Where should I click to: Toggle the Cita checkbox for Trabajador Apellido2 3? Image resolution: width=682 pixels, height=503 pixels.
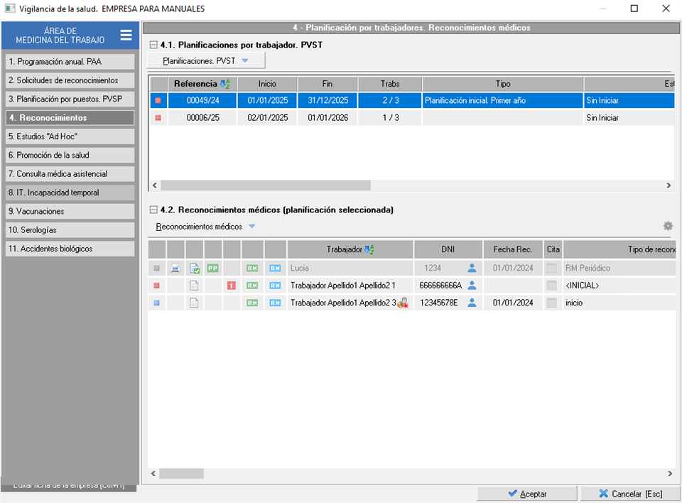coord(551,303)
